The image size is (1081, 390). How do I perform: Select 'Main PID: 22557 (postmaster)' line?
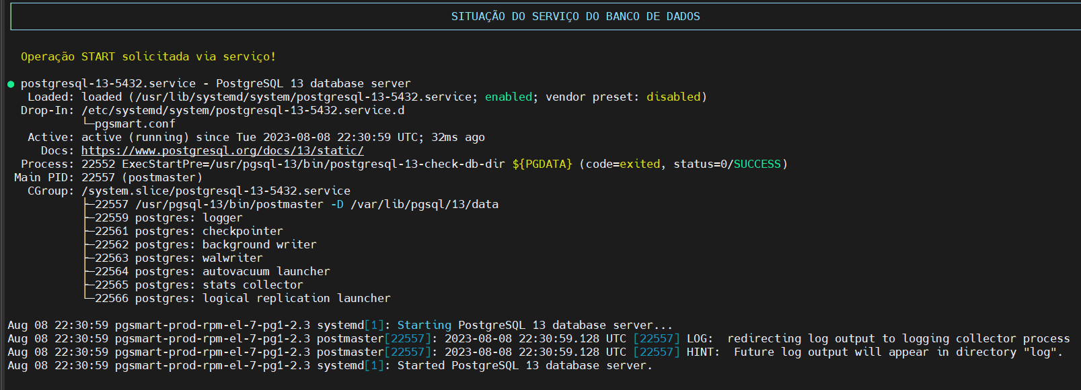tap(108, 177)
